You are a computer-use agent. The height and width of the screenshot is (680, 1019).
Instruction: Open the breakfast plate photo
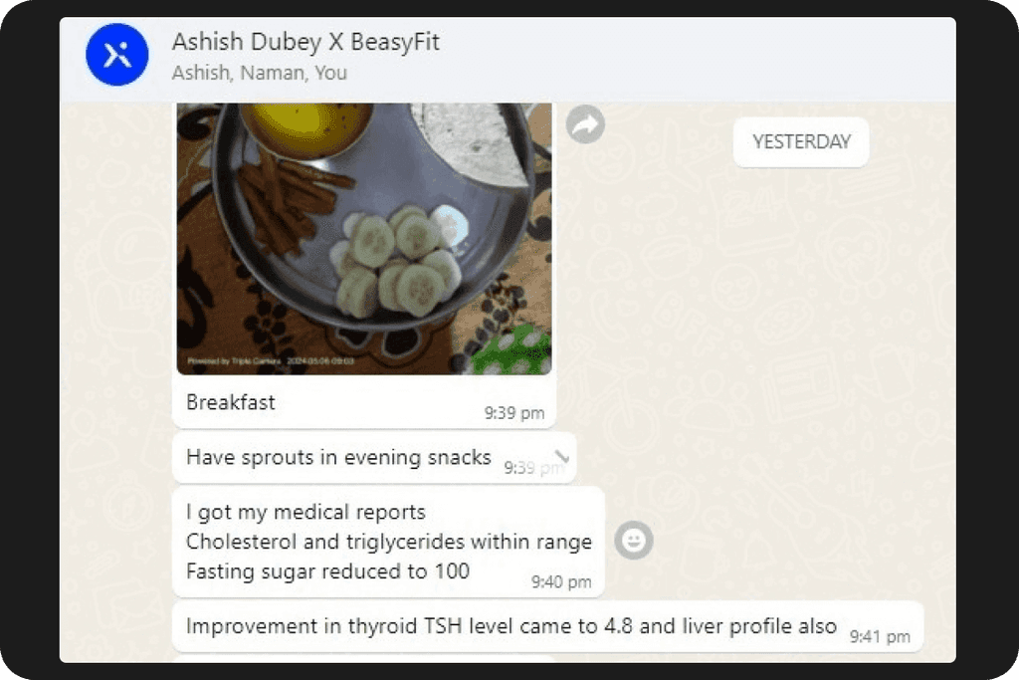tap(364, 239)
